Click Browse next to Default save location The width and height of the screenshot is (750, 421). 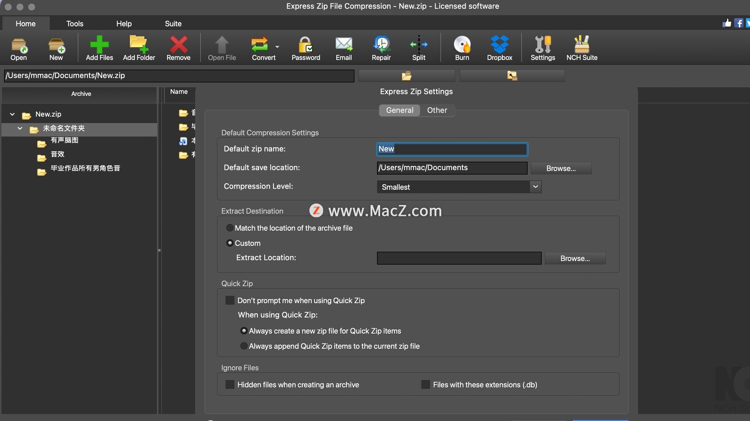click(561, 168)
